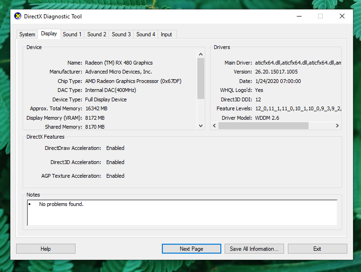Click Device panel scroll up arrow
This screenshot has height=272, width=361.
pos(201,54)
